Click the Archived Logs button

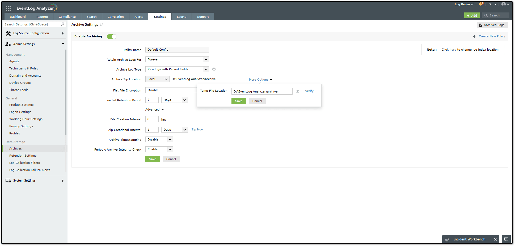point(492,25)
